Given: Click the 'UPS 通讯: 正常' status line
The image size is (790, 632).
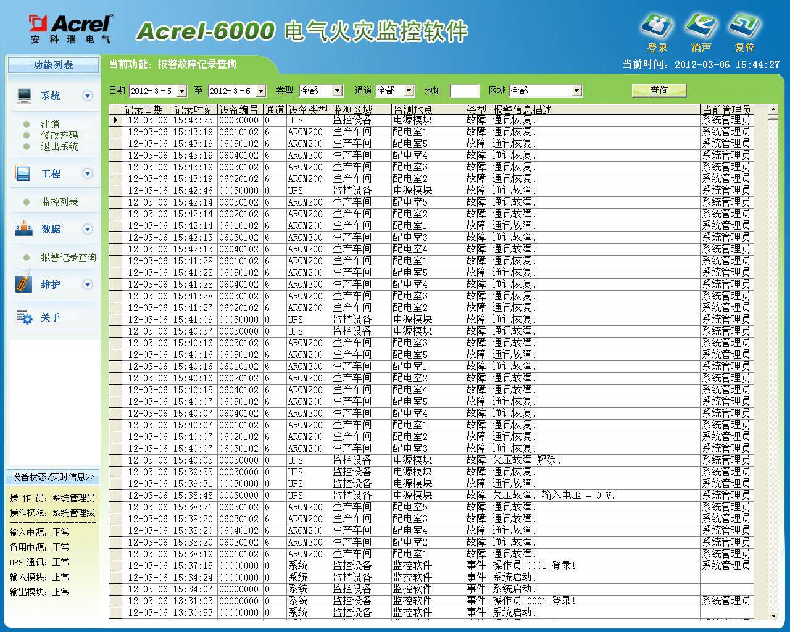Looking at the screenshot, I should [x=39, y=562].
